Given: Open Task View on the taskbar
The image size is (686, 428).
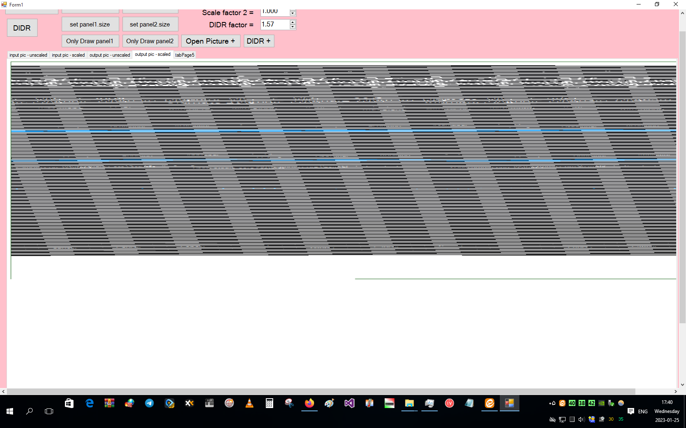Looking at the screenshot, I should pyautogui.click(x=49, y=411).
